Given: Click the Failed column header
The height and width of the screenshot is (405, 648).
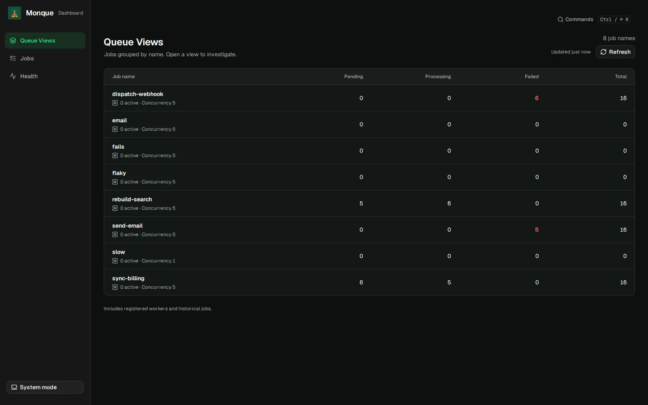Looking at the screenshot, I should tap(532, 77).
